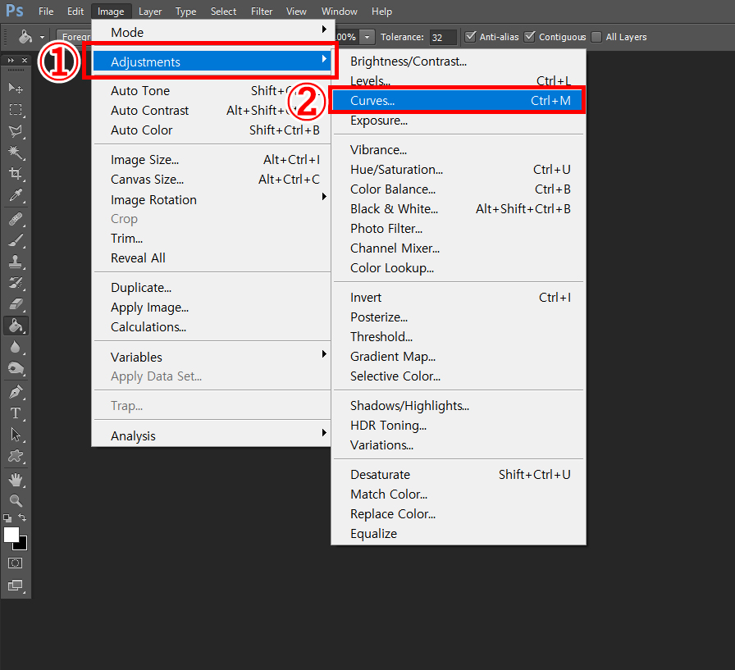Select the Path Selection tool
Screen dimensions: 735x670
tap(16, 435)
